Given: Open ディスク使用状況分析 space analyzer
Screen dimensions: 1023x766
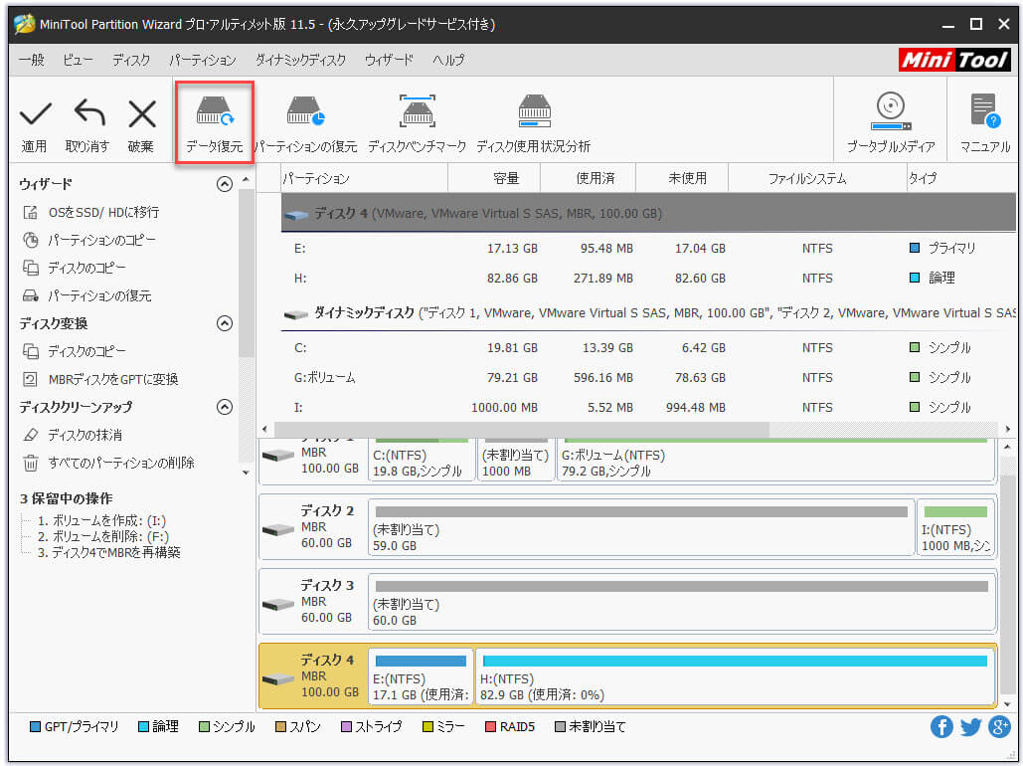Looking at the screenshot, I should coord(534,124).
